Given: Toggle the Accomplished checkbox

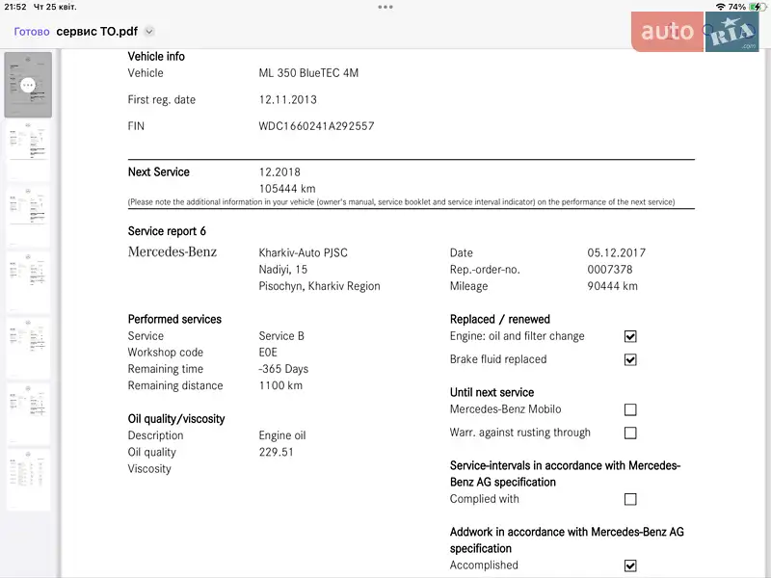Looking at the screenshot, I should [x=630, y=565].
